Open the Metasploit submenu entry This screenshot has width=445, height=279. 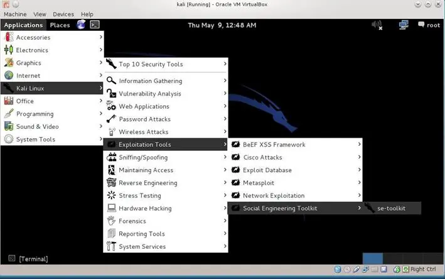(258, 183)
